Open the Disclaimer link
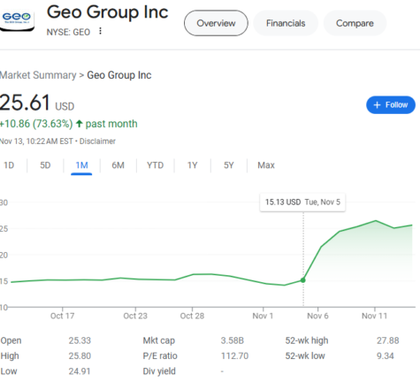Viewport: 420px width, 382px height. pyautogui.click(x=97, y=141)
